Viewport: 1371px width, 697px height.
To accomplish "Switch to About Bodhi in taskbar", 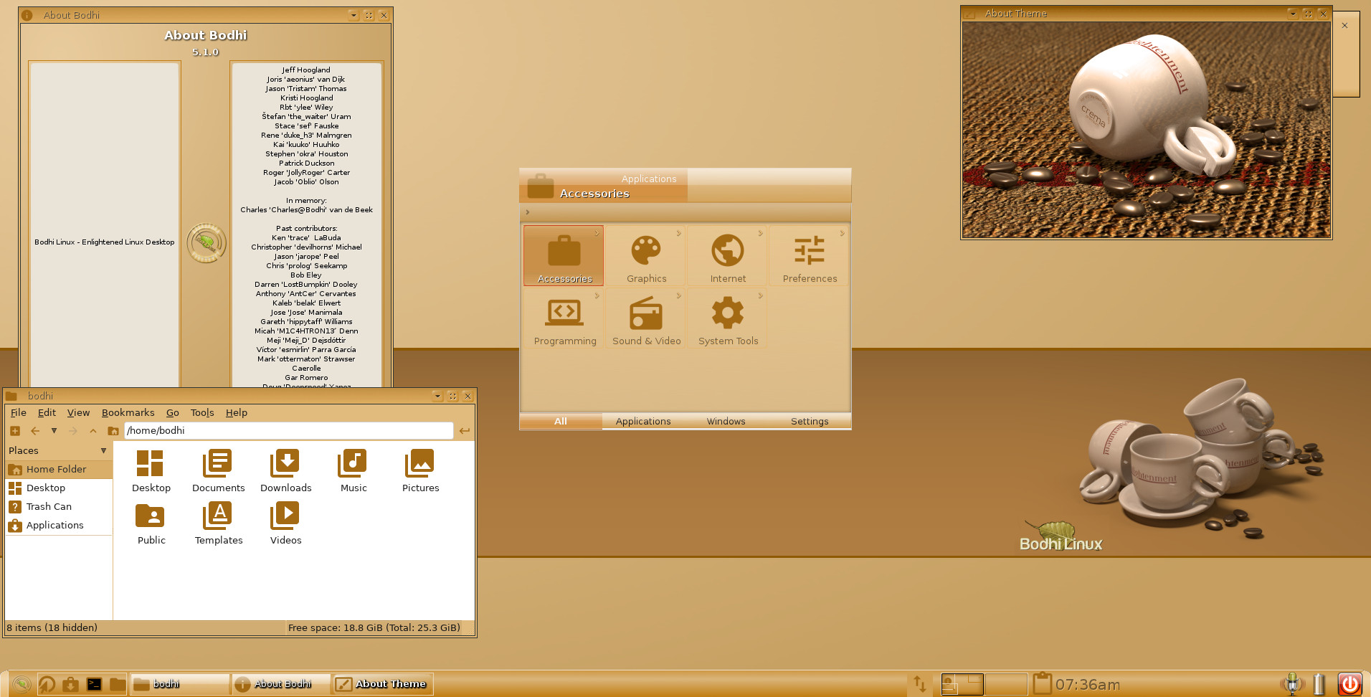I will coord(280,684).
